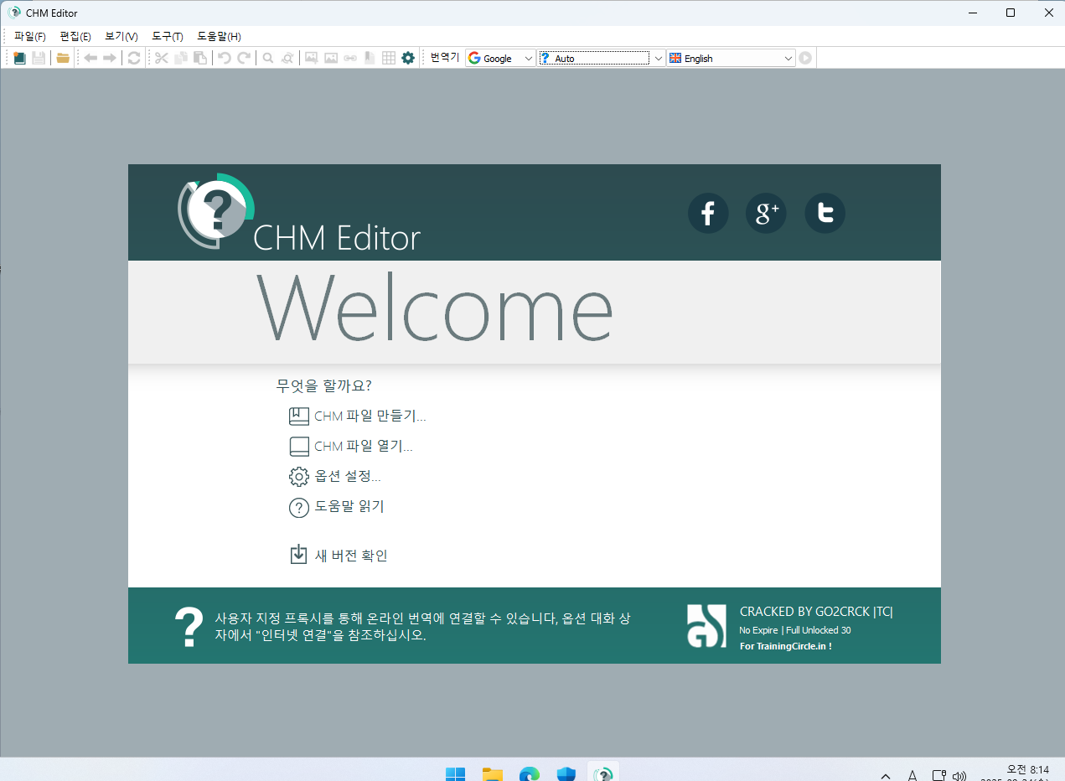Expand the English target language dropdown
Image resolution: width=1065 pixels, height=781 pixels.
(x=788, y=58)
